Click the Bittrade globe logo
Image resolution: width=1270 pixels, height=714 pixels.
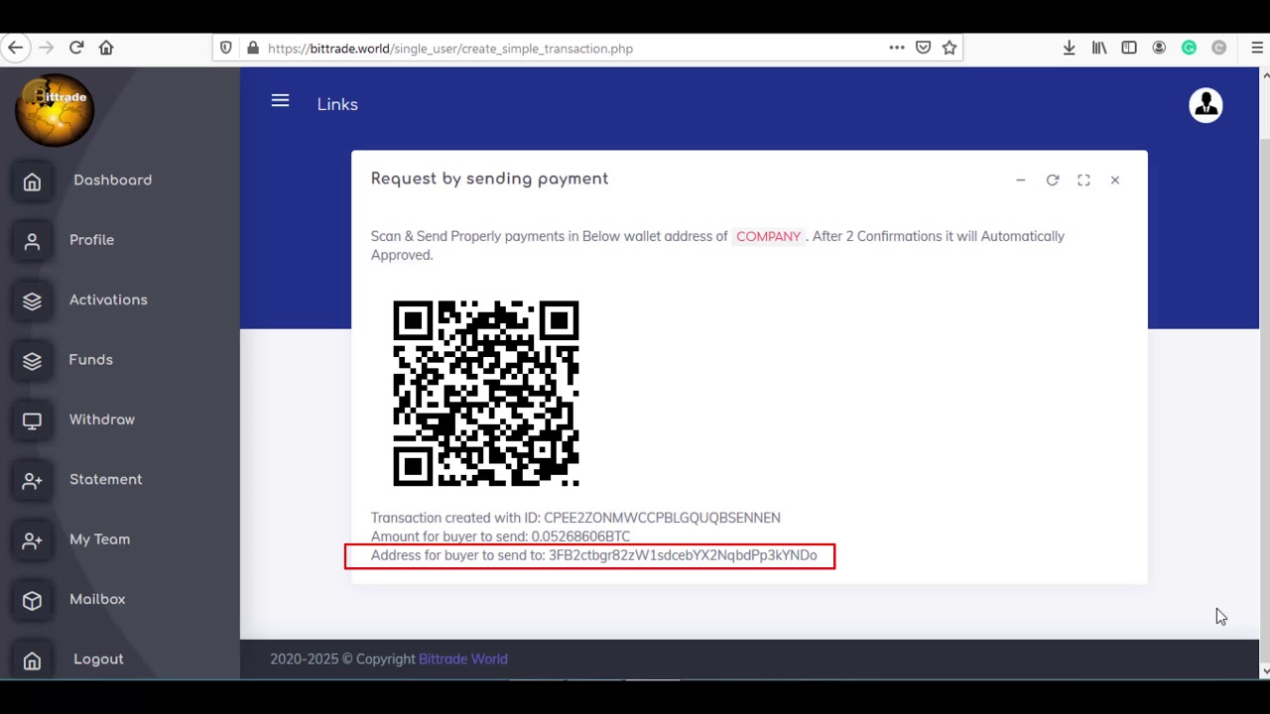pyautogui.click(x=55, y=110)
